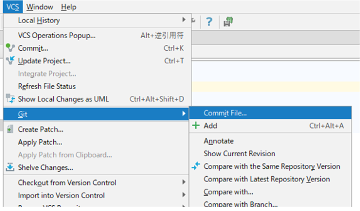The width and height of the screenshot is (360, 211).
Task: Click the Create Patch icon
Action: (x=10, y=129)
